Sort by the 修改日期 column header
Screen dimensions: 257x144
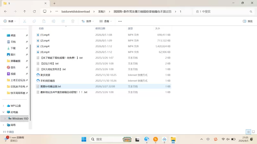(x=100, y=28)
